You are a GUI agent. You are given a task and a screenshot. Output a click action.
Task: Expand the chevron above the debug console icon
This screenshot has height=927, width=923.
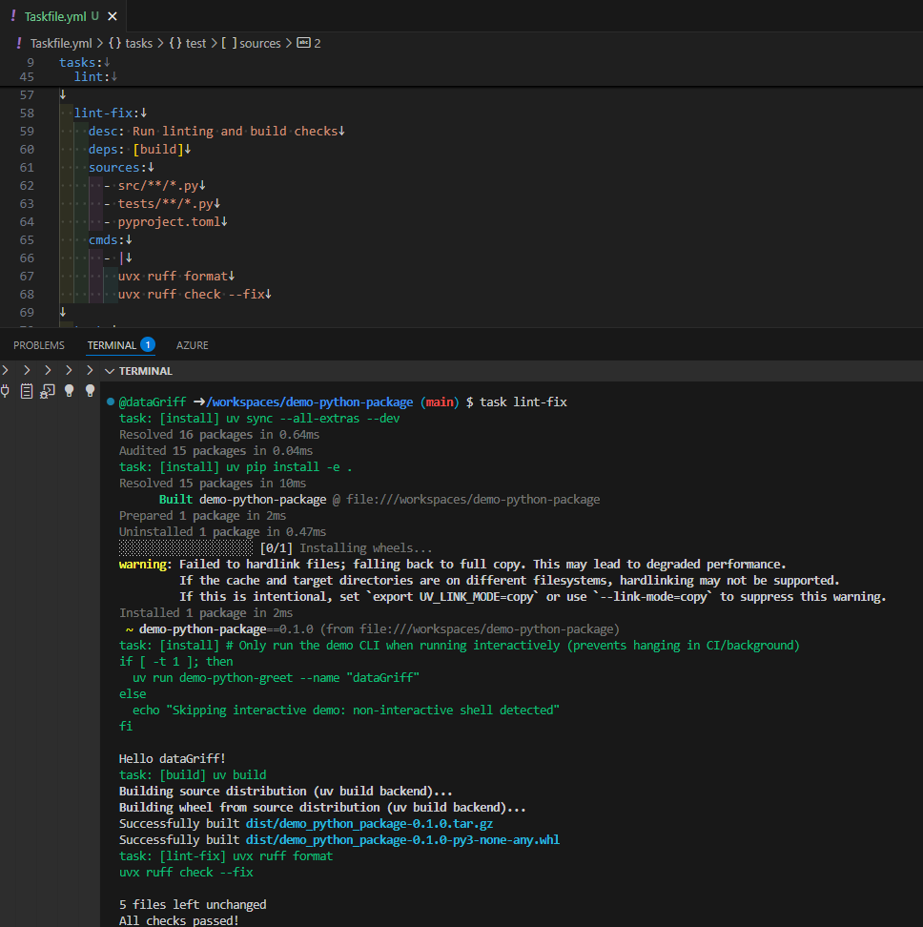tap(48, 370)
